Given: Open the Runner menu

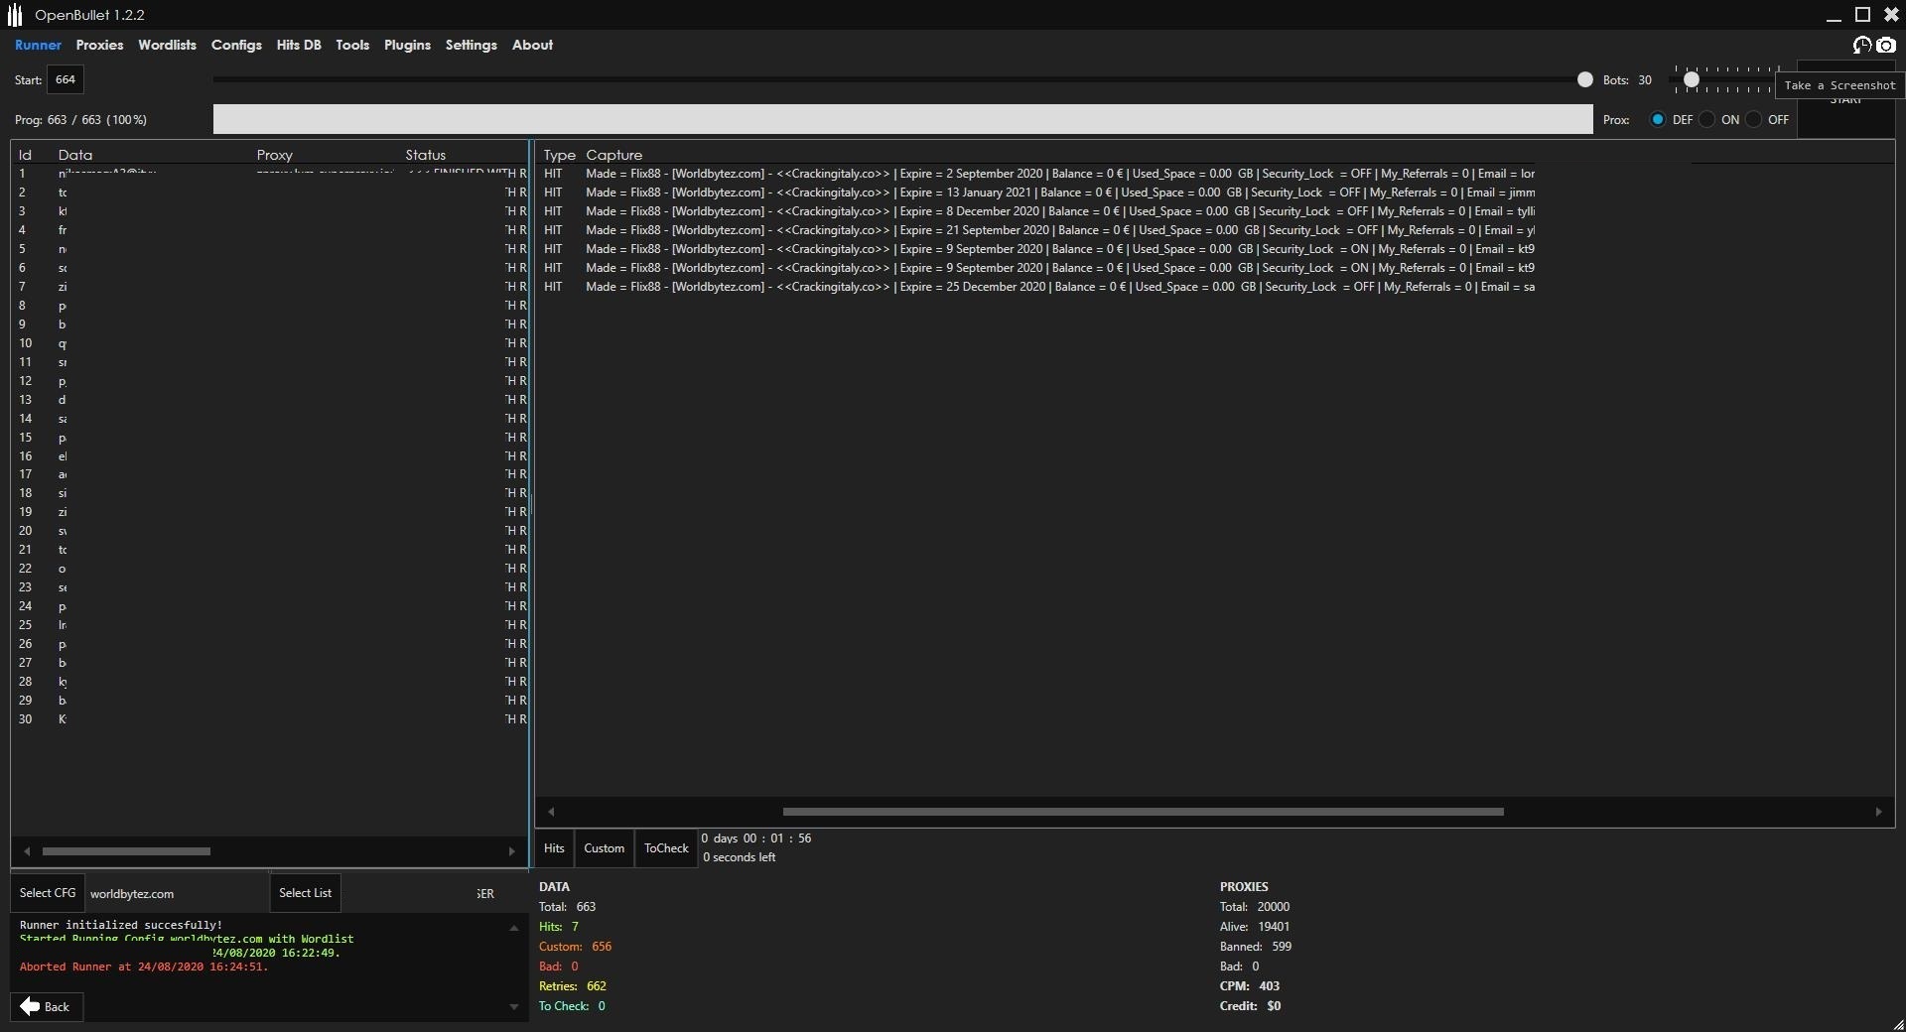Looking at the screenshot, I should 38,45.
